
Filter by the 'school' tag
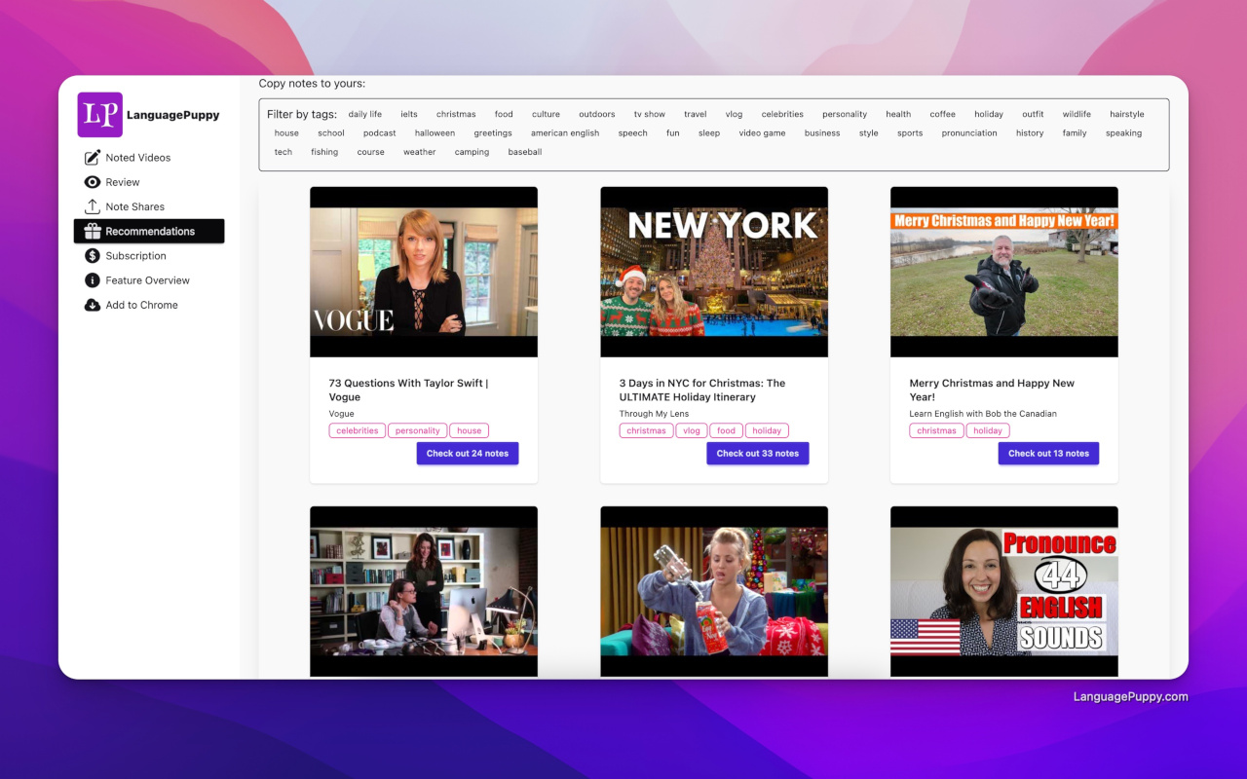coord(331,133)
